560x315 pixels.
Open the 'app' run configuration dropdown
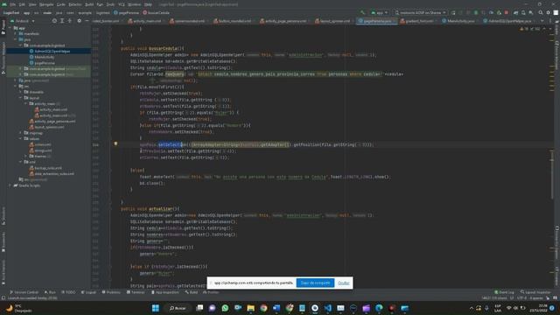(379, 12)
